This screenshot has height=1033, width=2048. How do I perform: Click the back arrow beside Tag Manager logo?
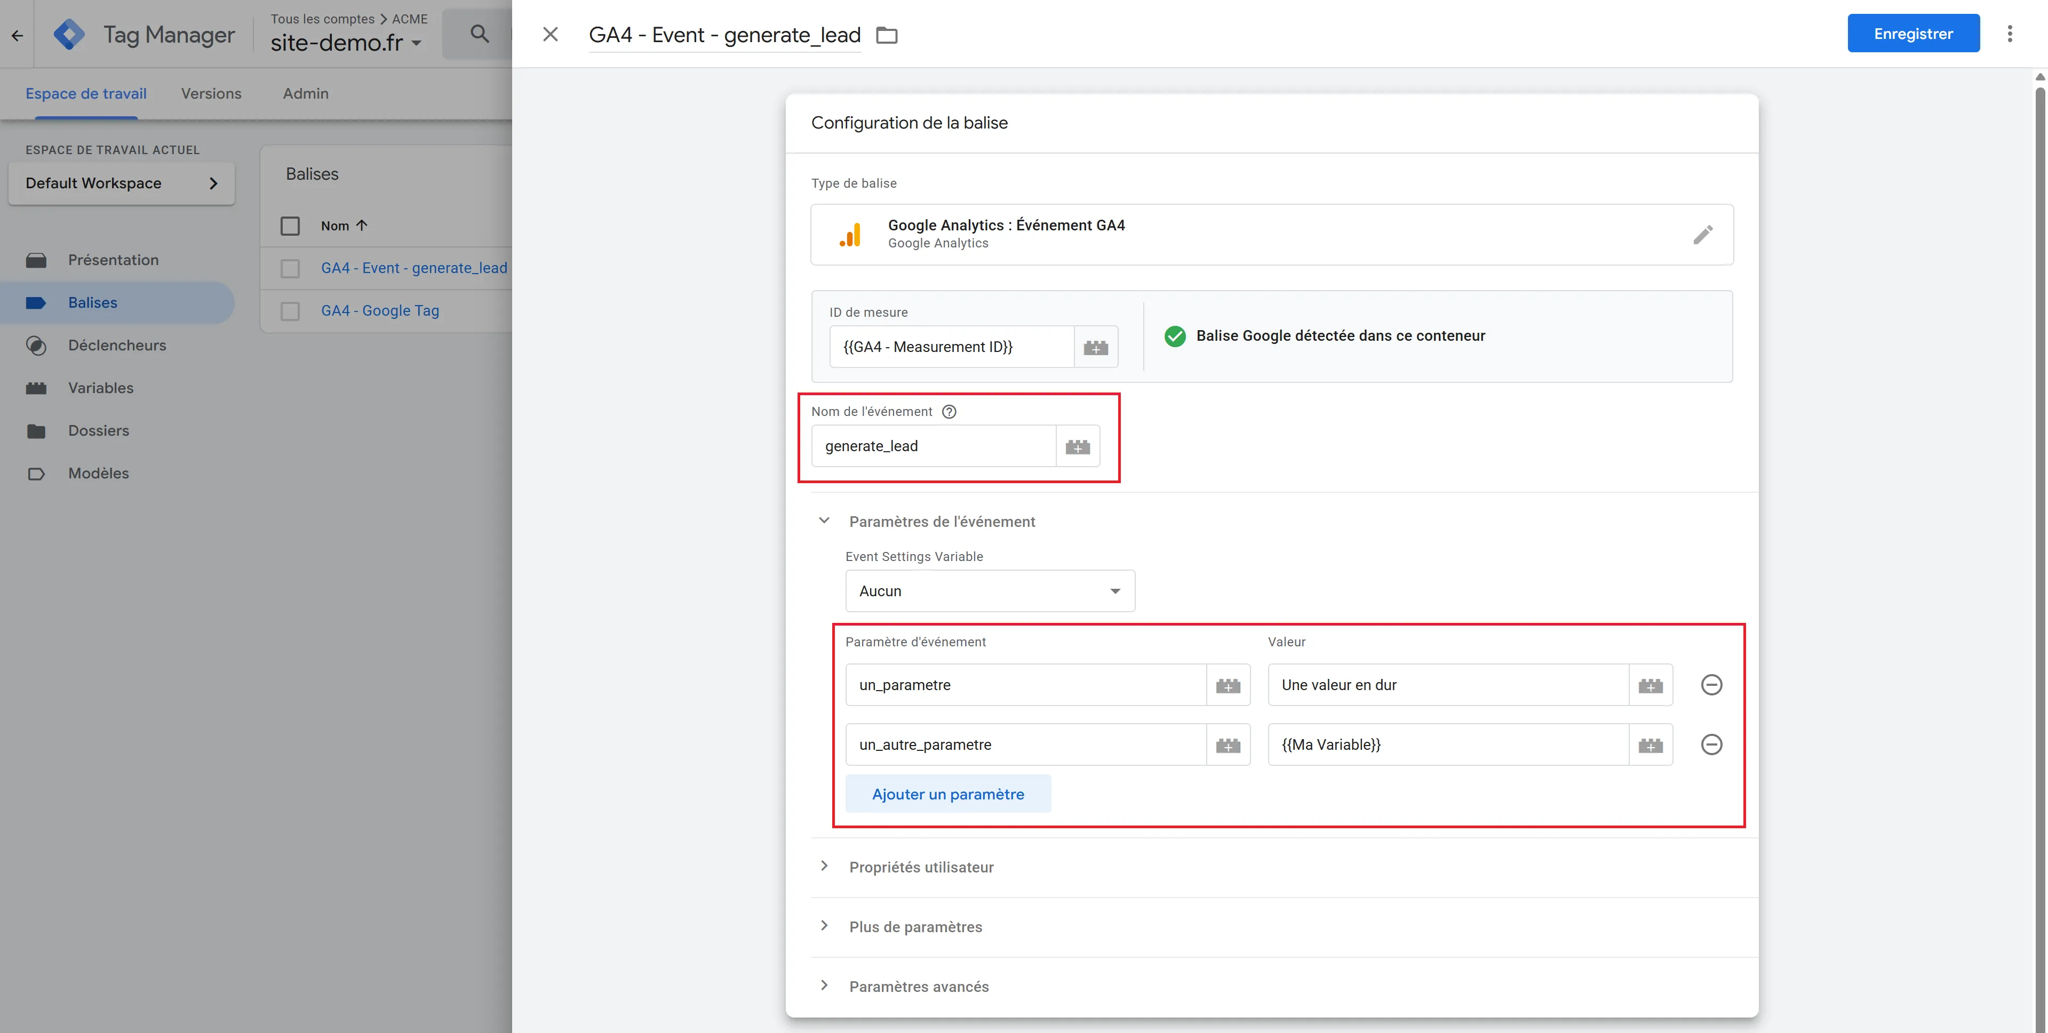[x=18, y=35]
